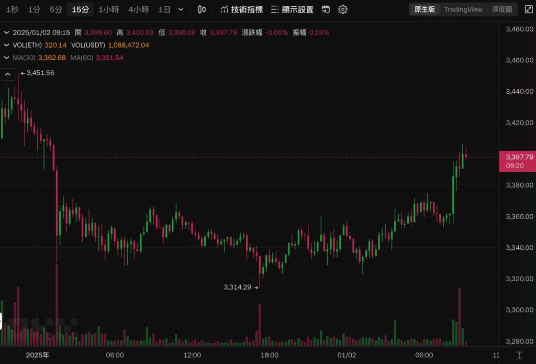Open the display settings menu

coord(292,9)
